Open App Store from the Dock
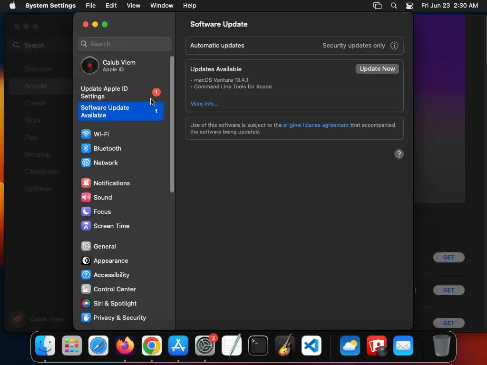 (178, 346)
